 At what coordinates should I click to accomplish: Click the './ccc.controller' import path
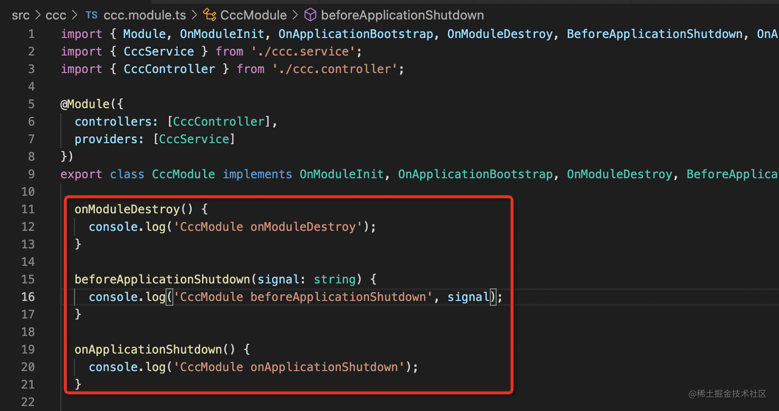point(335,69)
